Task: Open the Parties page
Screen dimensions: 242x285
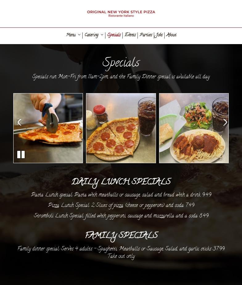Action: click(x=146, y=35)
